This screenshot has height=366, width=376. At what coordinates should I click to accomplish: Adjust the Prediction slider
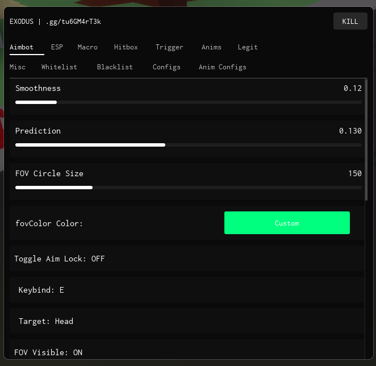tap(188, 145)
